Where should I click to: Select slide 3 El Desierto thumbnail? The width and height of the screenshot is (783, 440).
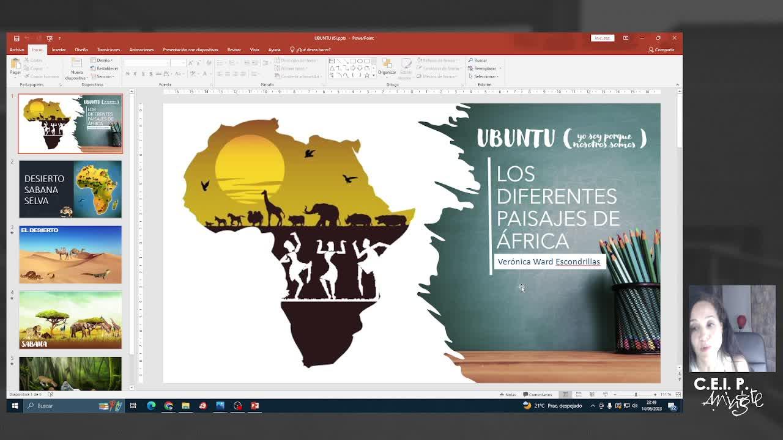70,255
